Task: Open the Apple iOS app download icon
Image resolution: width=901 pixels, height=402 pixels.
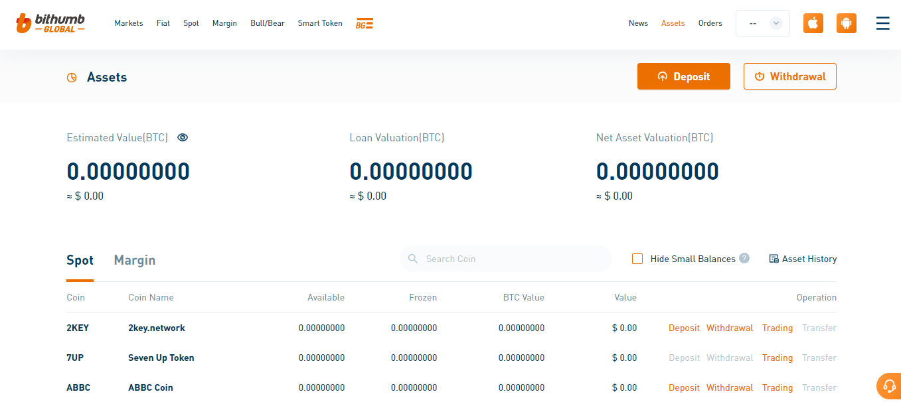Action: click(x=813, y=23)
